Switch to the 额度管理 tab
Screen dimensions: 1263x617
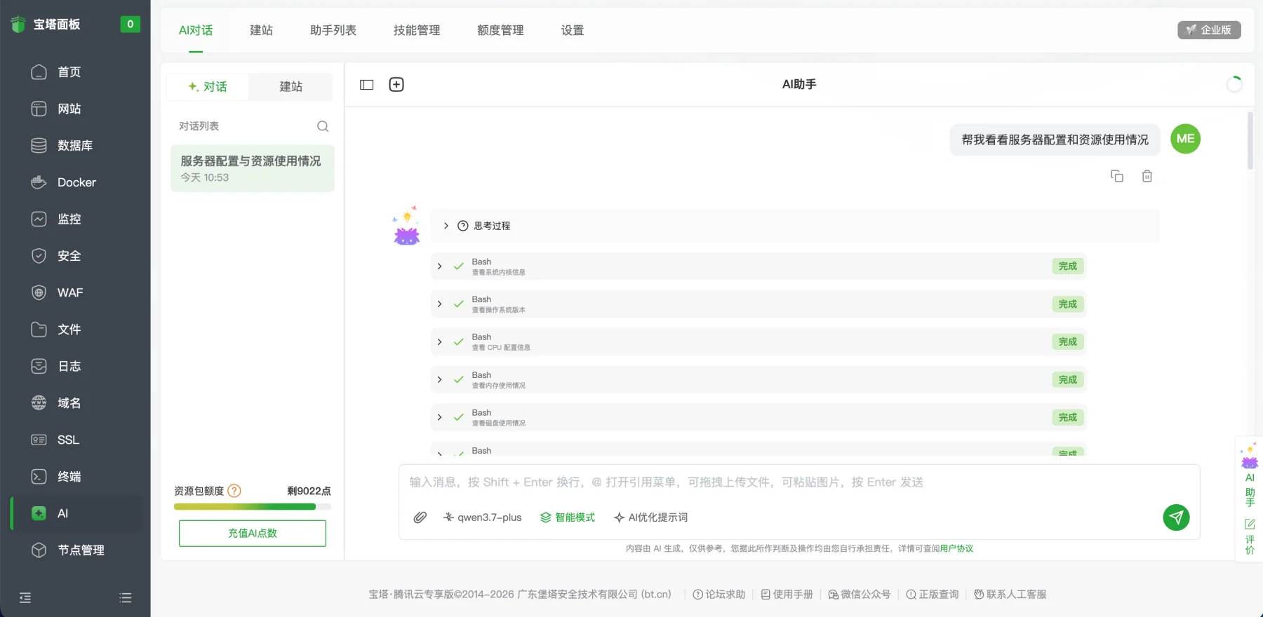point(500,30)
